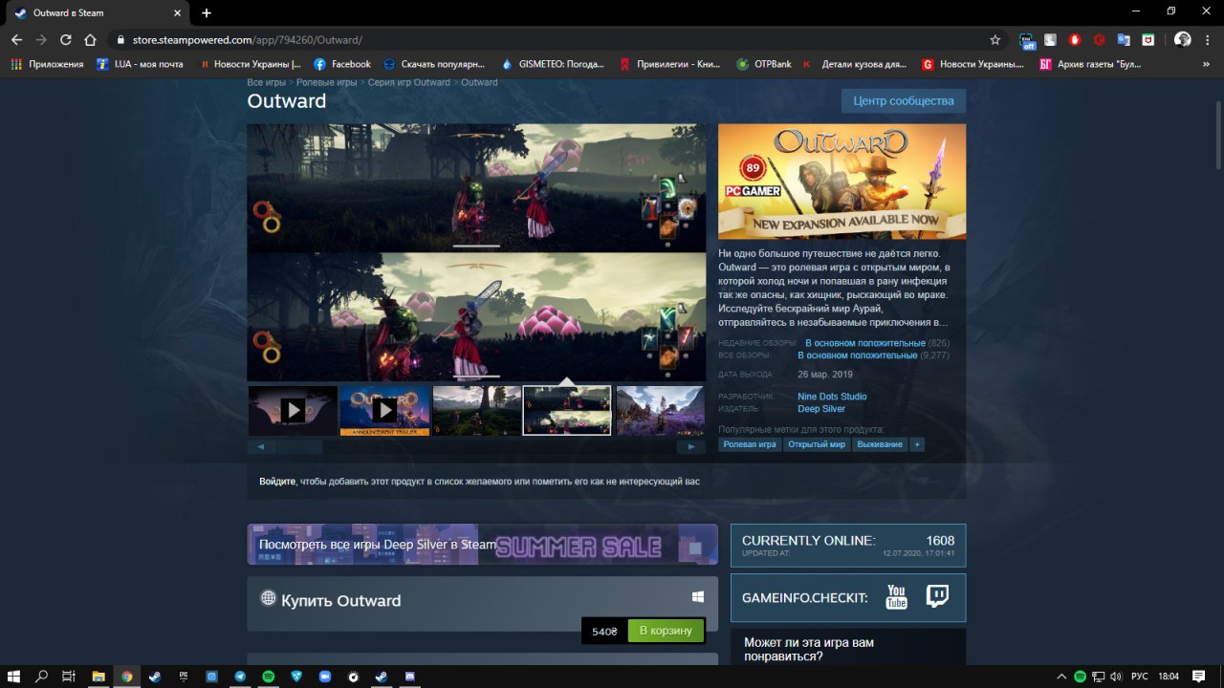1224x688 pixels.
Task: Click the Outward header capsule image
Action: click(x=841, y=181)
